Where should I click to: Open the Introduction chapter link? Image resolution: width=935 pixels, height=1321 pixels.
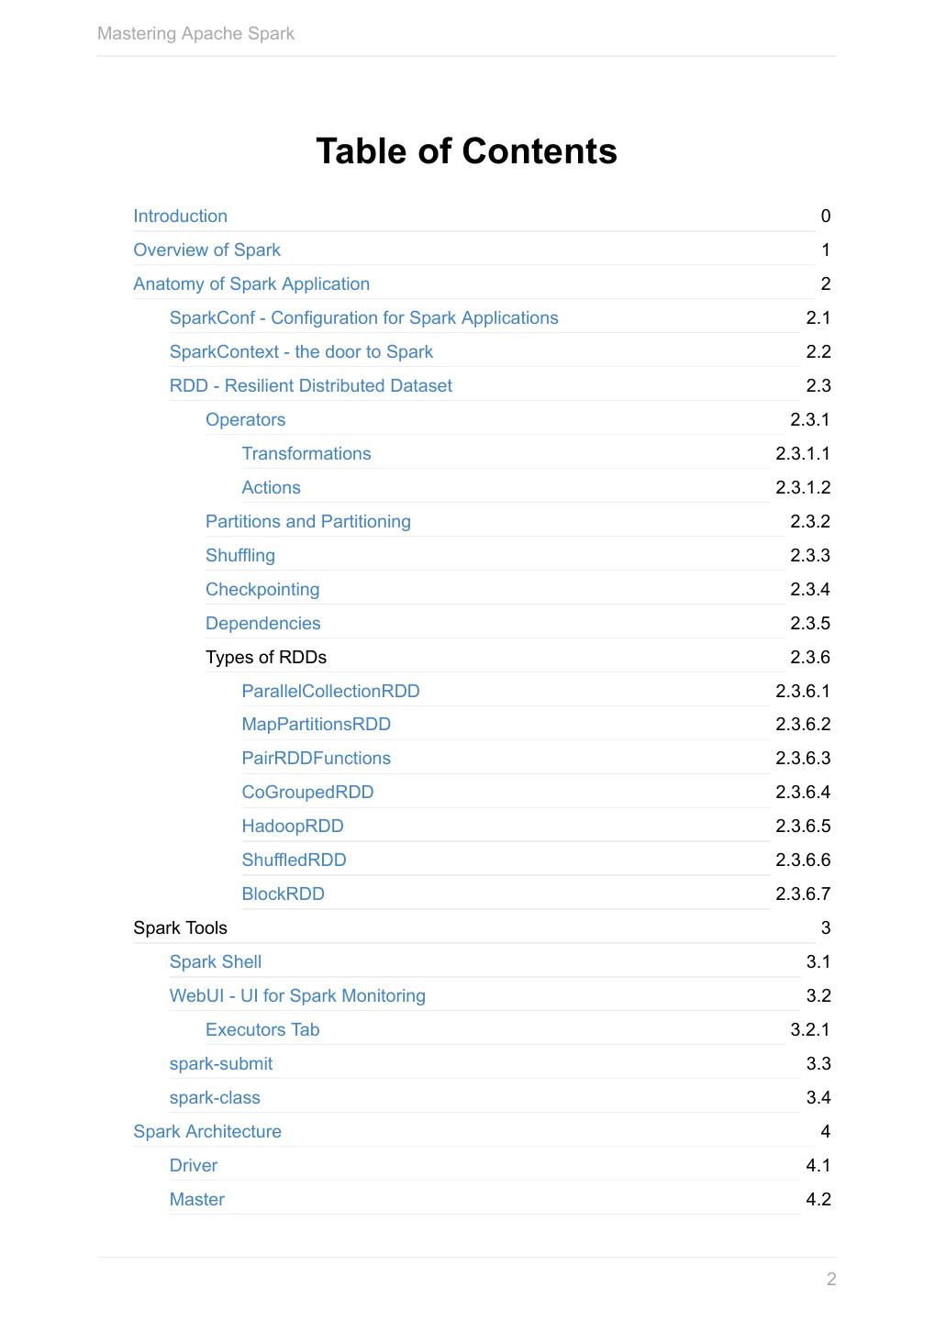[x=180, y=216]
